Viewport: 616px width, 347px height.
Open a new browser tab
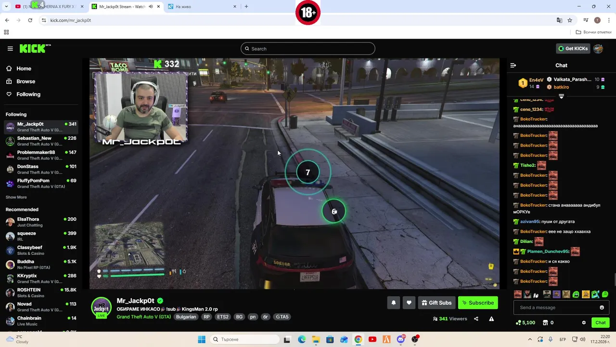pos(246,7)
